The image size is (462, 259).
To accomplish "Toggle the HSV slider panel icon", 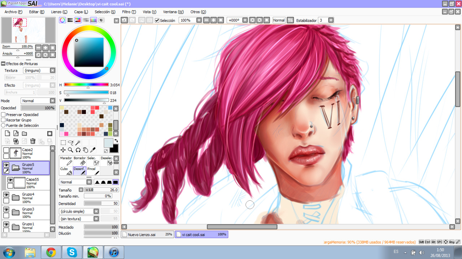I will [x=78, y=20].
